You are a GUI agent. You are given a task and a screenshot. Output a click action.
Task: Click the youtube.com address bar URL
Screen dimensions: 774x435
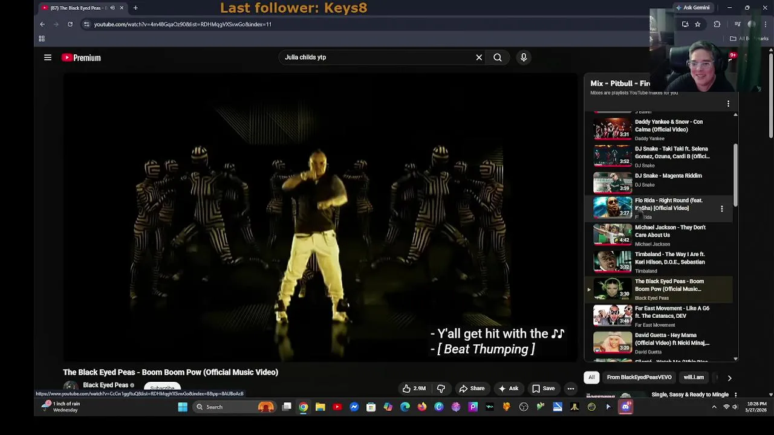[x=183, y=24]
